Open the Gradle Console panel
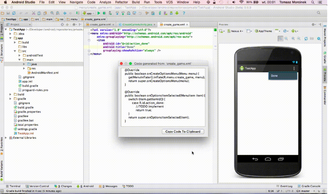Screen dimensions: 328x194 pos(309,186)
